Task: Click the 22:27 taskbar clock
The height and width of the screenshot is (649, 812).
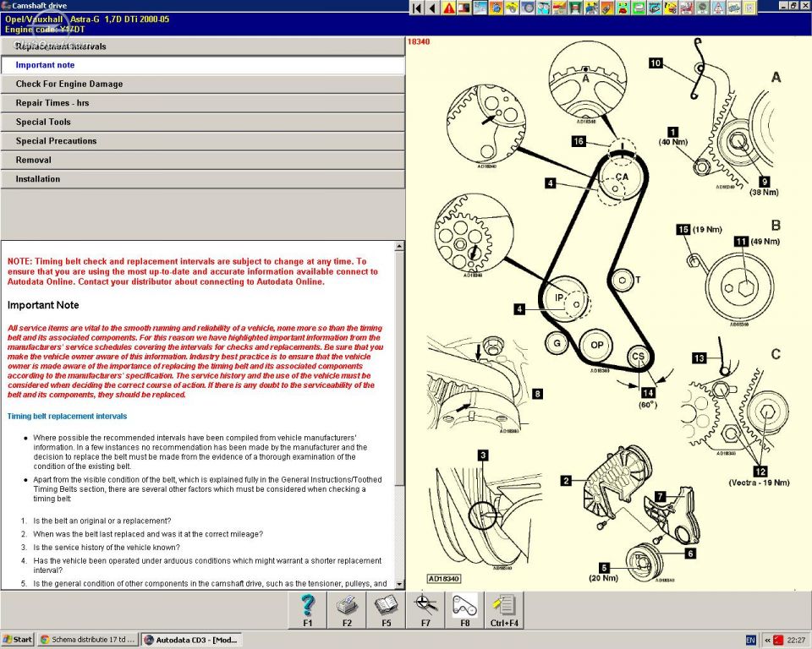Action: [796, 641]
